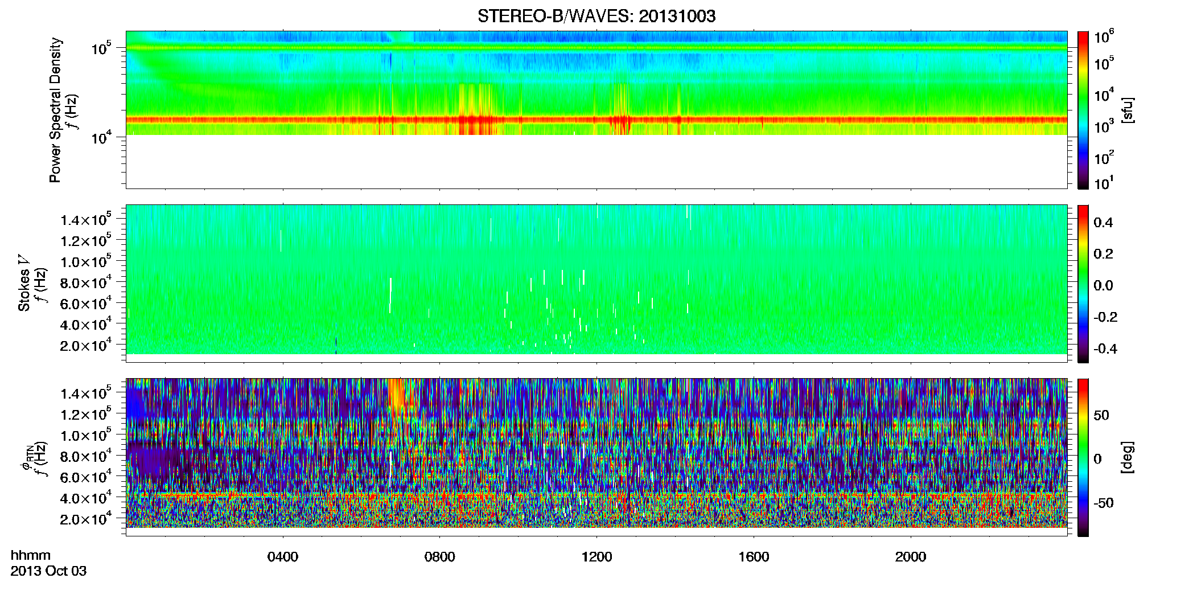Click the "10⁶" tick on the sfu color bar

(x=1104, y=36)
